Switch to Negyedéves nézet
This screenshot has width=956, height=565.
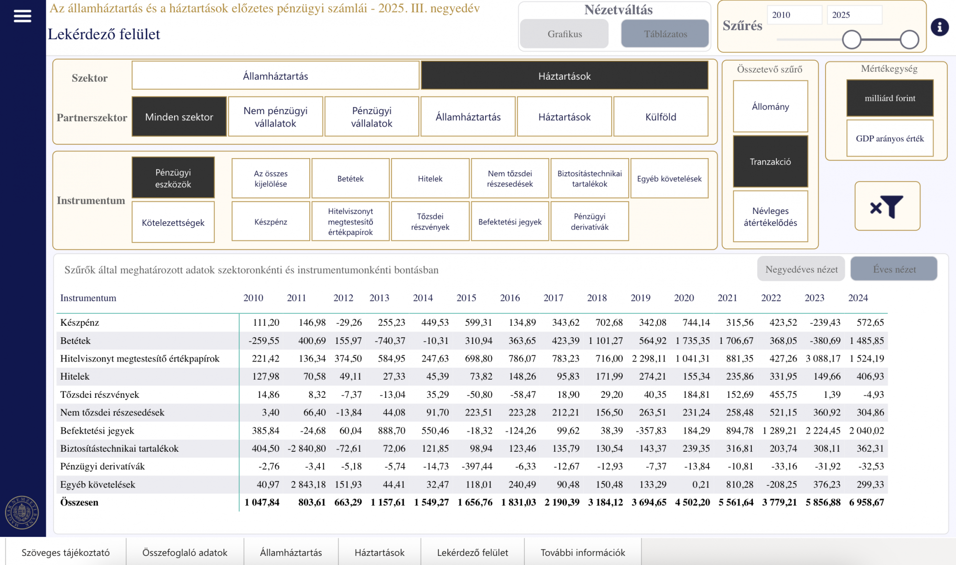click(x=801, y=269)
